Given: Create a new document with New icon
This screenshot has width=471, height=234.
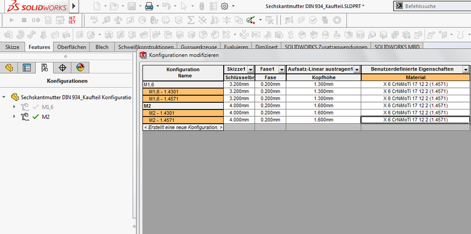Looking at the screenshot, I should pos(97,6).
